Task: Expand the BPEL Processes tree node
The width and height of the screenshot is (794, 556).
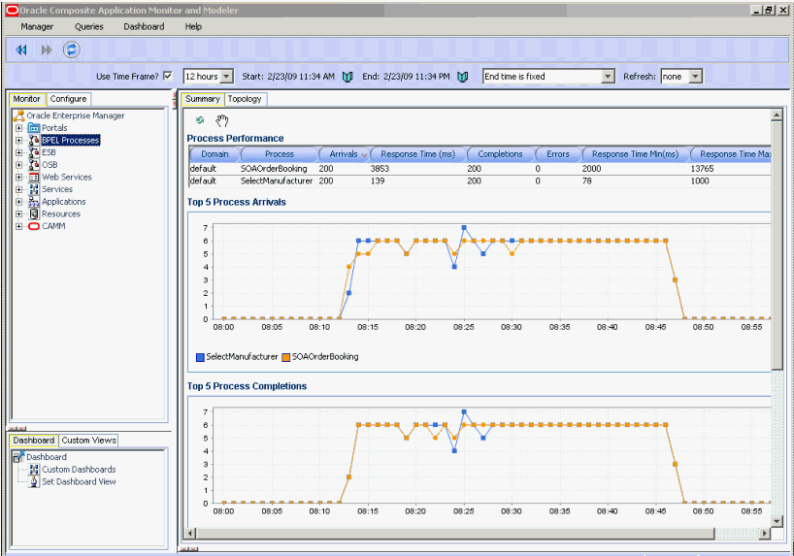Action: pos(18,141)
